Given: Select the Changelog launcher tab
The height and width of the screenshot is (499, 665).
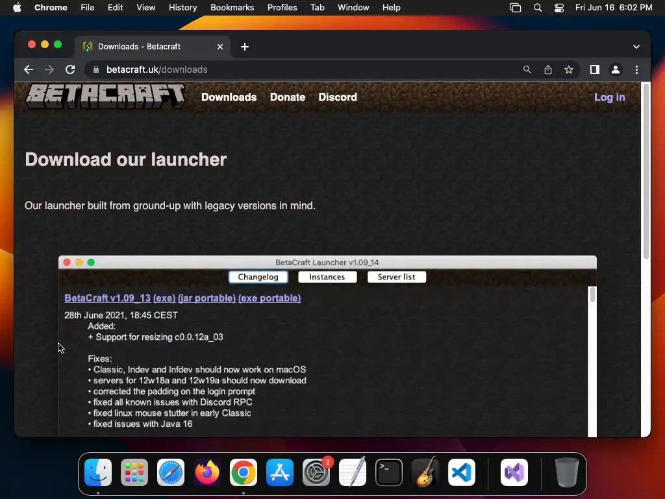Looking at the screenshot, I should click(x=258, y=277).
